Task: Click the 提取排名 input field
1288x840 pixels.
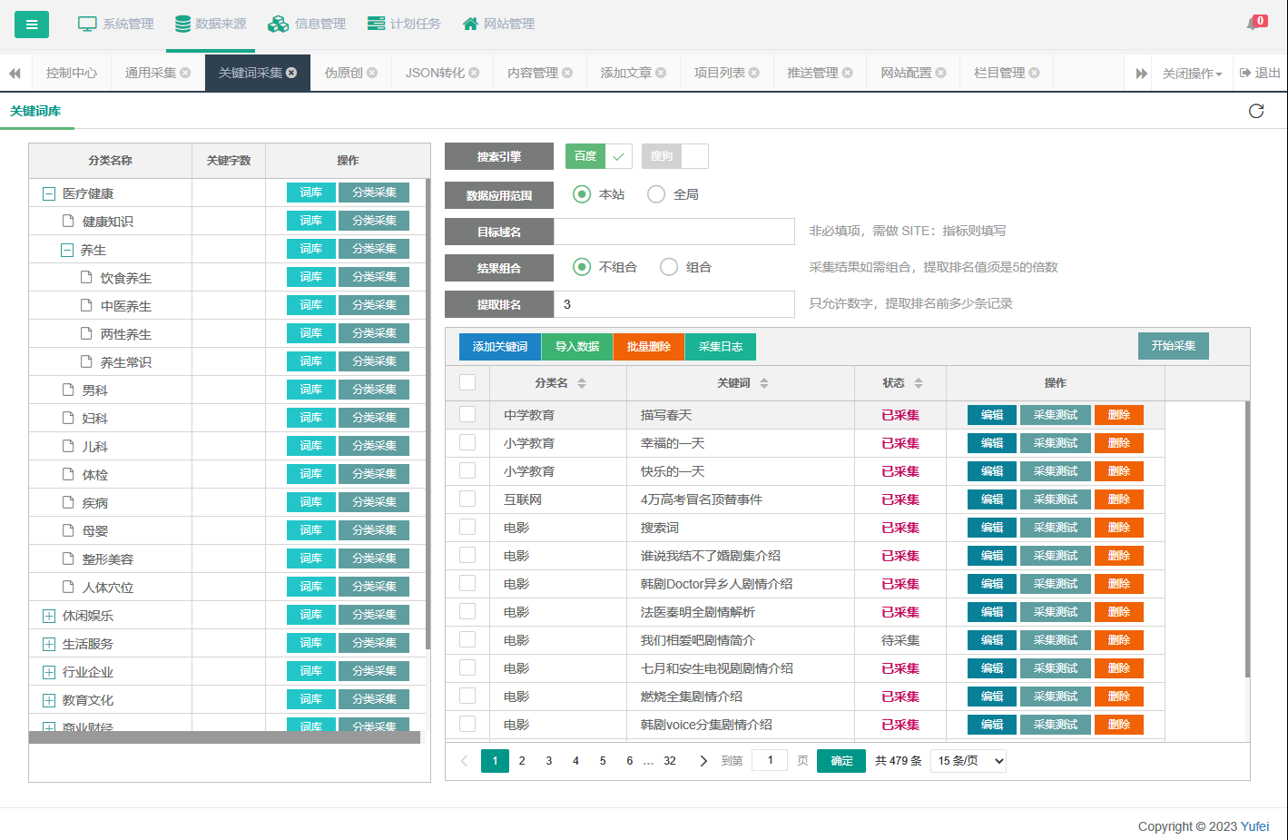Action: tap(674, 304)
